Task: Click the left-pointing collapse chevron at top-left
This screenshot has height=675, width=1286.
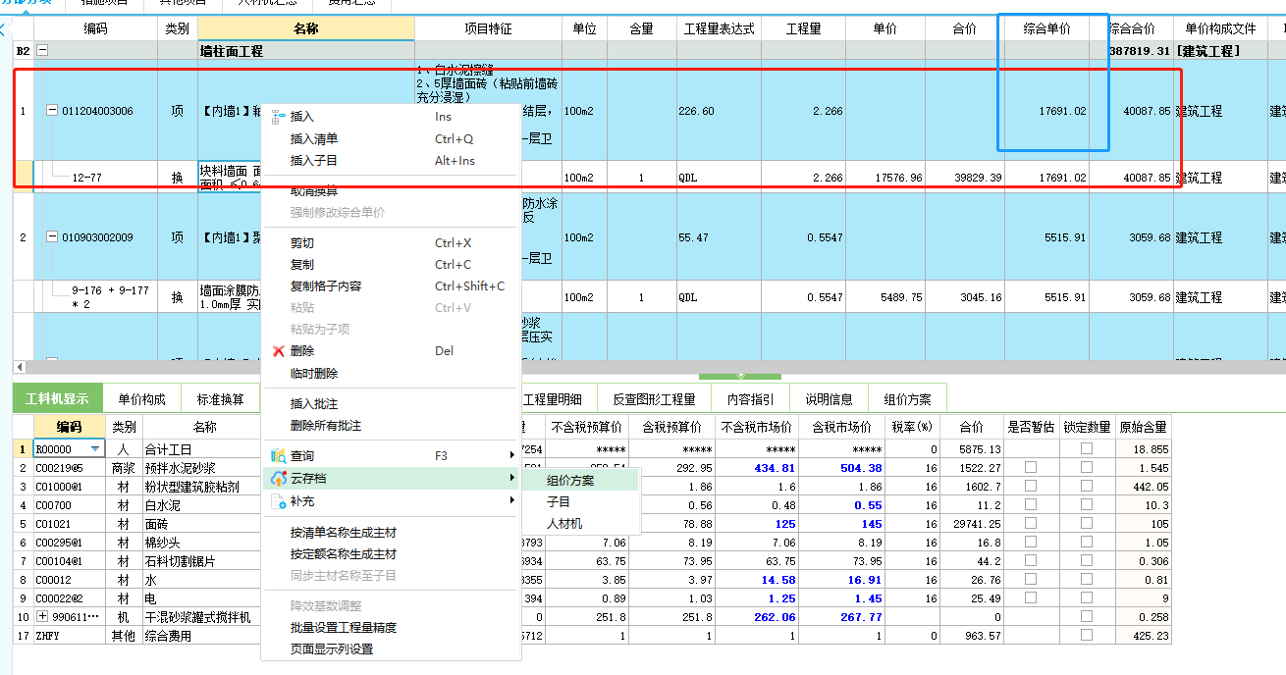Action: [x=5, y=30]
